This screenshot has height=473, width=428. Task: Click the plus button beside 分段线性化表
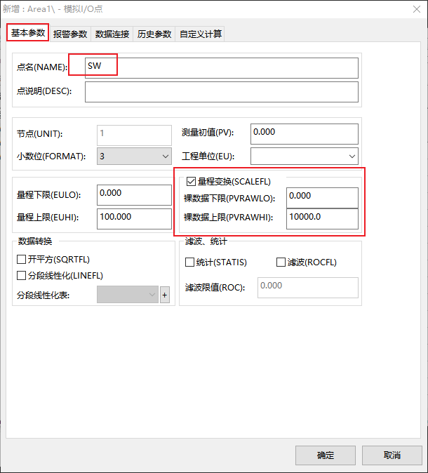[x=165, y=295]
